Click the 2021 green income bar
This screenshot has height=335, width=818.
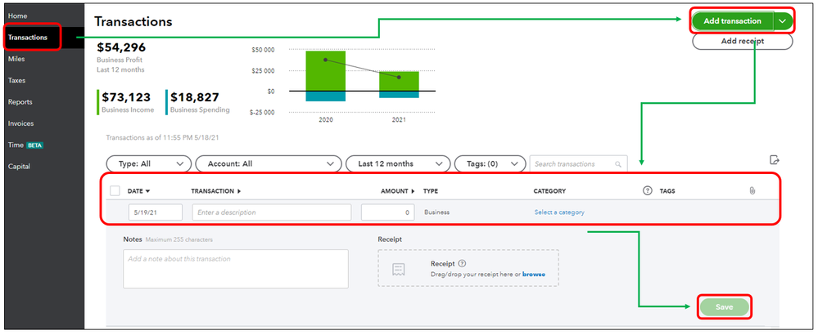(399, 81)
